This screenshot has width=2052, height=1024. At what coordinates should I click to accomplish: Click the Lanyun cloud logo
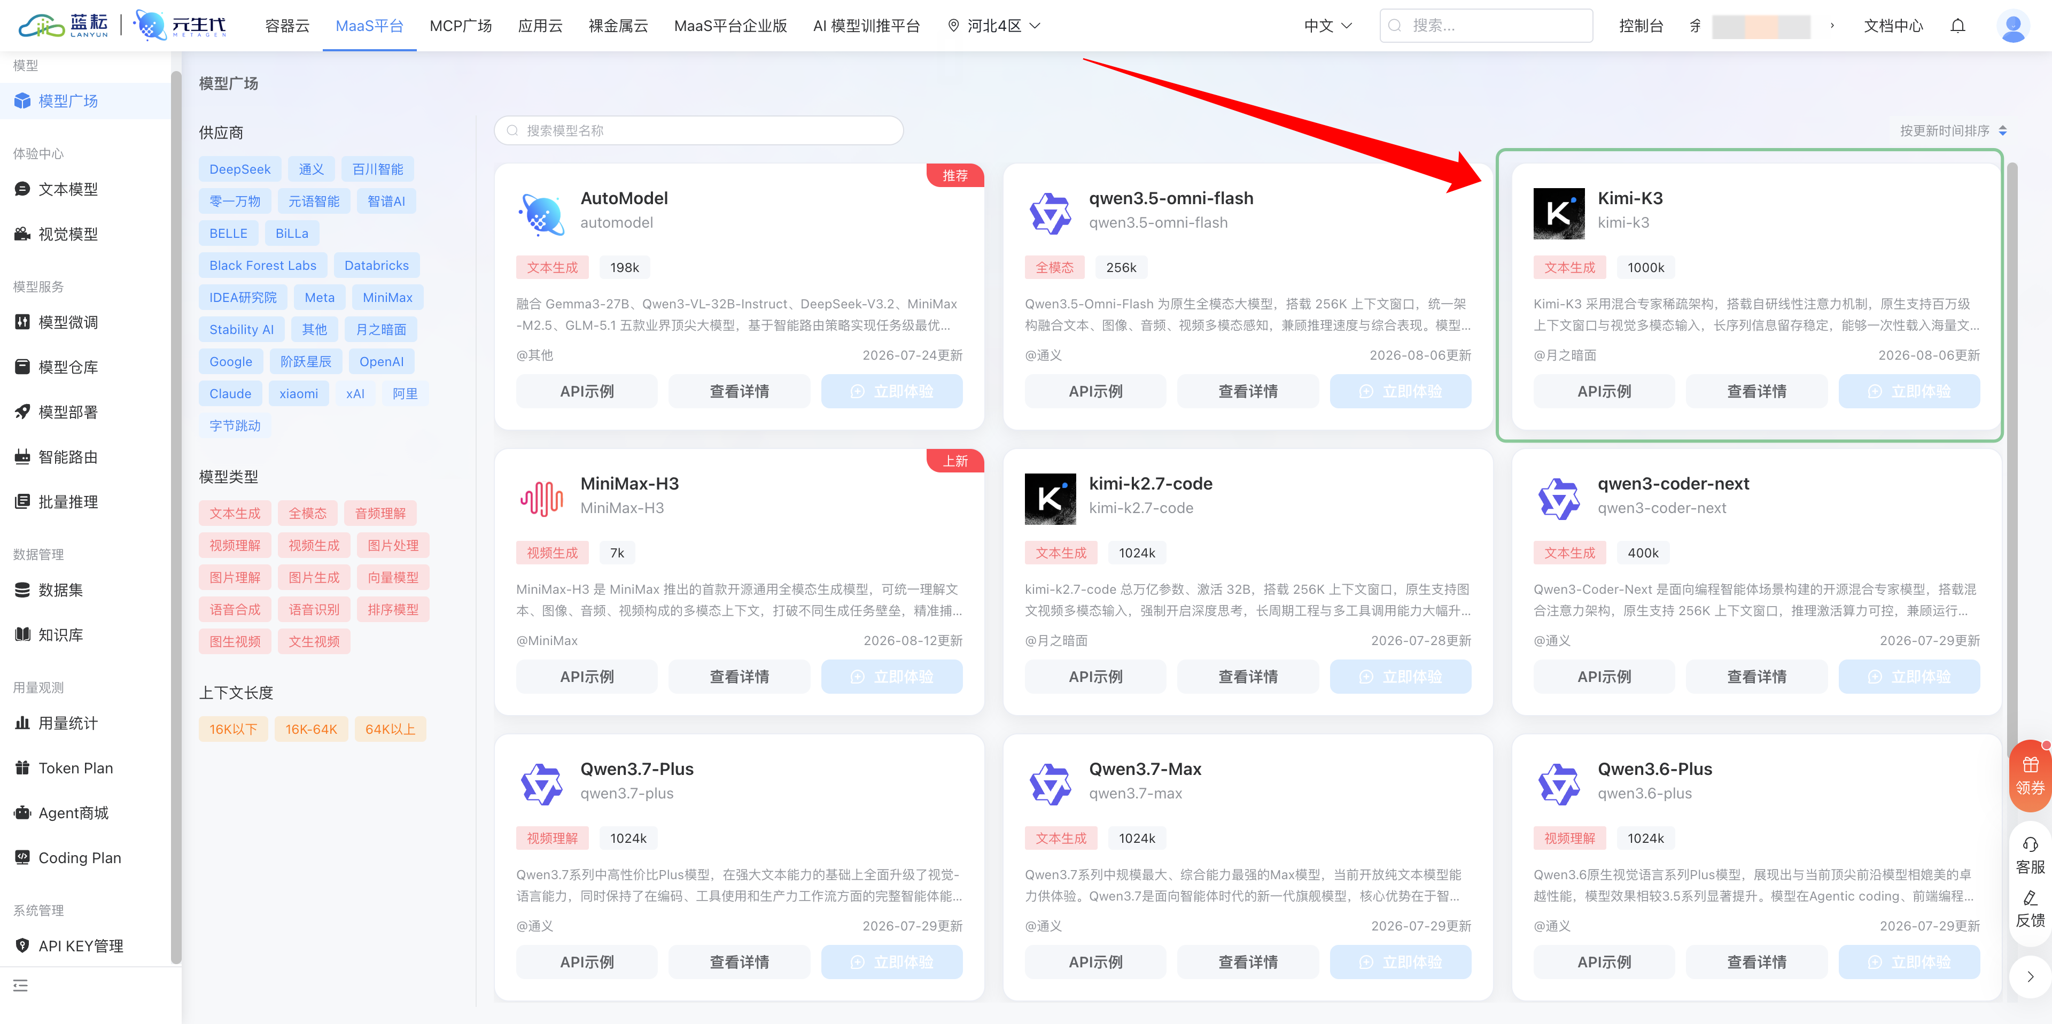pyautogui.click(x=64, y=26)
